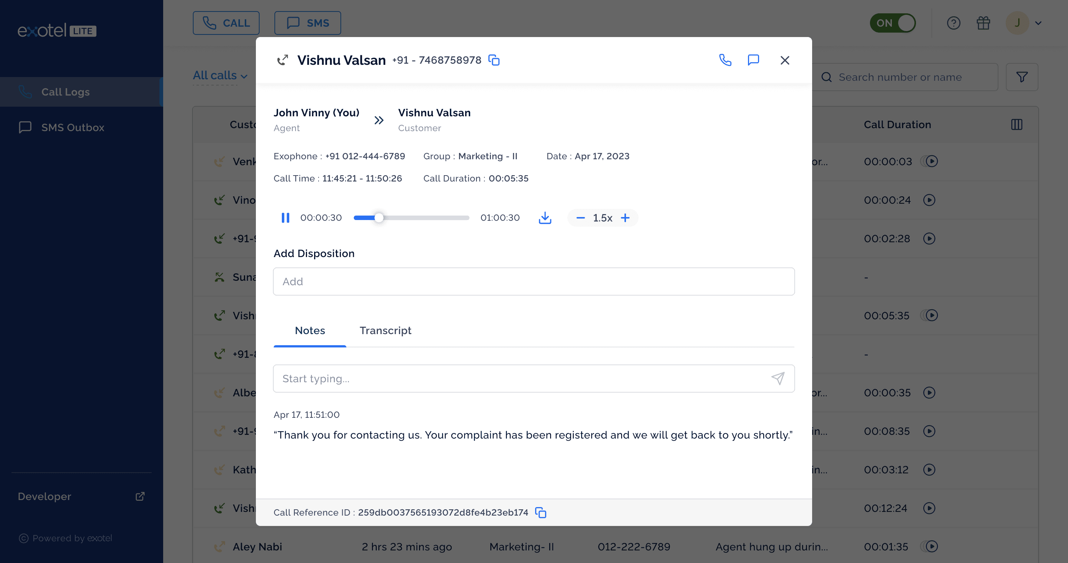Open SMS chat icon in dialog header
The width and height of the screenshot is (1068, 563).
click(753, 60)
